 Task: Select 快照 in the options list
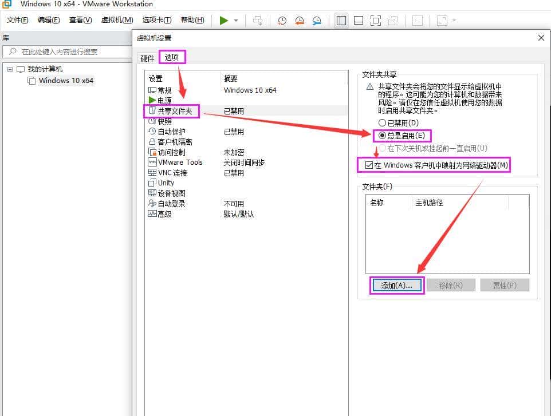tap(164, 121)
